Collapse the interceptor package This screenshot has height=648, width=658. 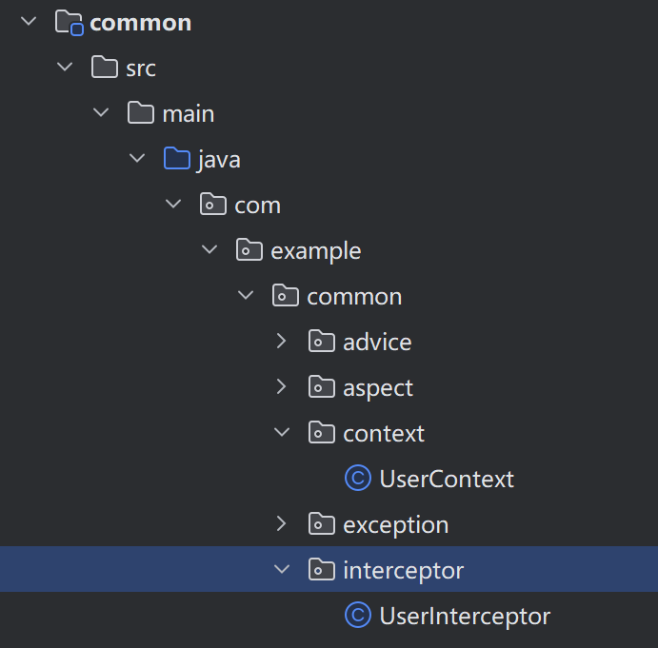click(282, 569)
